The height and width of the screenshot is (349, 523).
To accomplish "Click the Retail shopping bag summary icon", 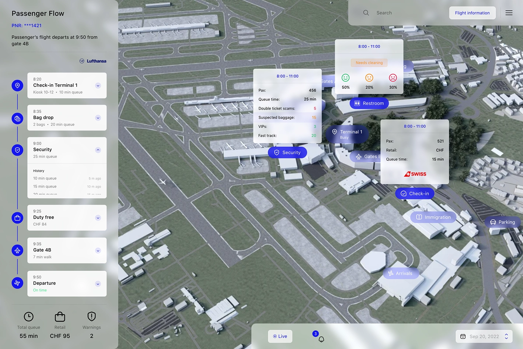I will 60,317.
